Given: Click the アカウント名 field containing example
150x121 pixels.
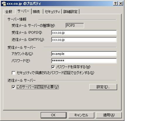Looking at the screenshot, I should pyautogui.click(x=84, y=54).
